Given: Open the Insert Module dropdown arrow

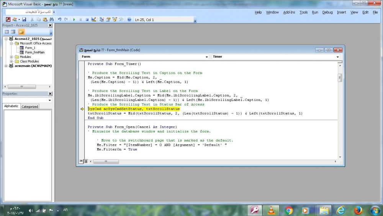Looking at the screenshot, I should point(19,20).
